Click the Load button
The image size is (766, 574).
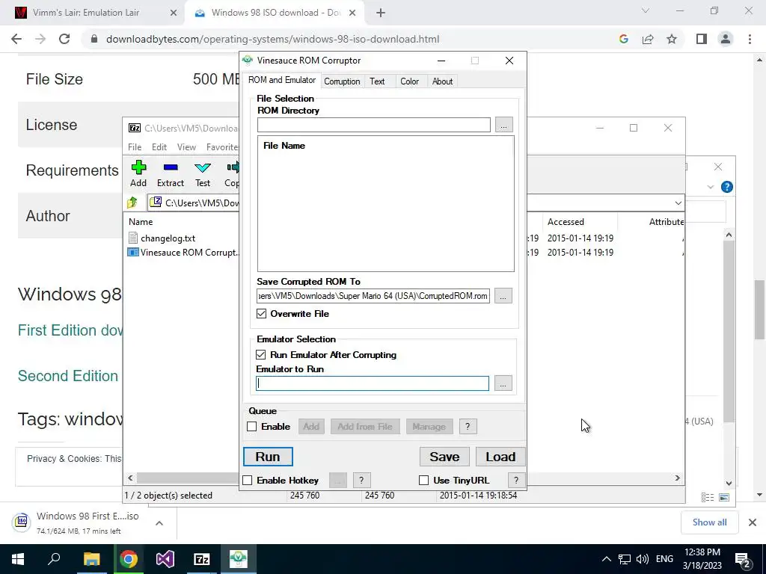[x=500, y=457]
